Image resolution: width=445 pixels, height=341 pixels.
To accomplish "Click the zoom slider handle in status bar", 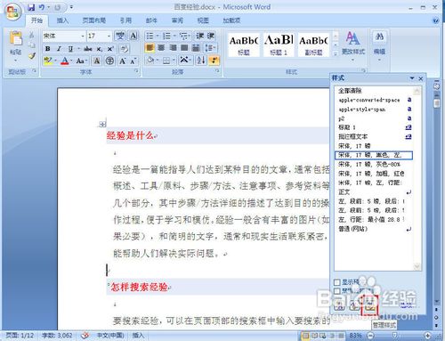I will pyautogui.click(x=394, y=336).
